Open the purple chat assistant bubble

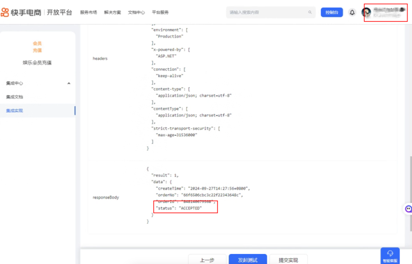pos(408,209)
